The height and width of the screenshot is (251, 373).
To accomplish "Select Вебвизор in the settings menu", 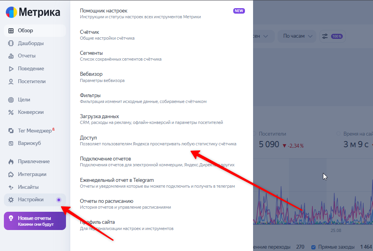I will 91,74.
